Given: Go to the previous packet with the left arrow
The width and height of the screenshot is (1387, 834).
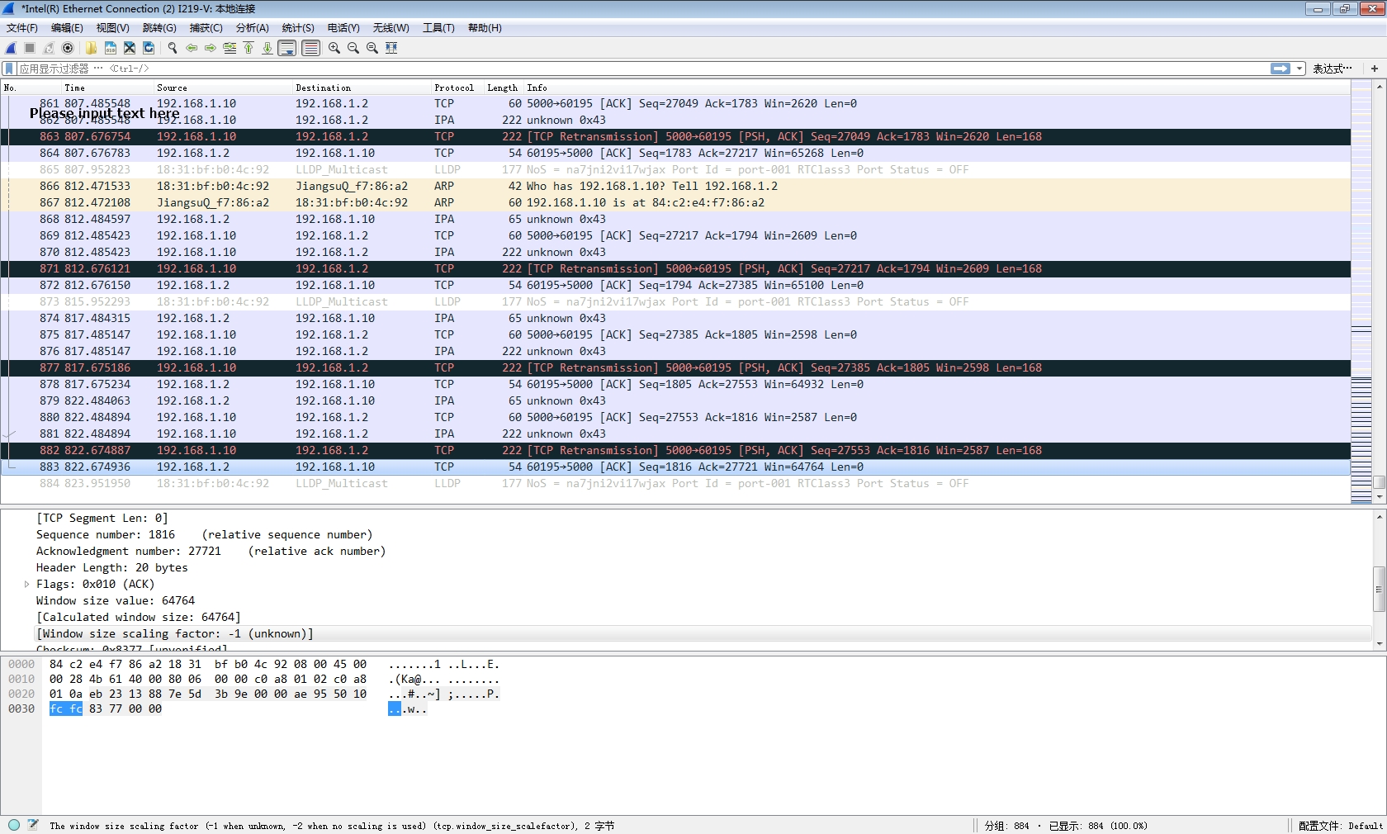Looking at the screenshot, I should (192, 48).
